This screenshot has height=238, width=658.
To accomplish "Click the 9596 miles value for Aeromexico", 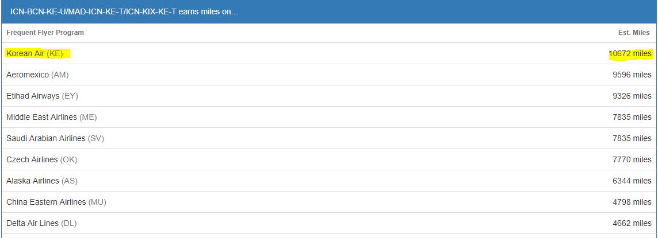I will point(632,75).
